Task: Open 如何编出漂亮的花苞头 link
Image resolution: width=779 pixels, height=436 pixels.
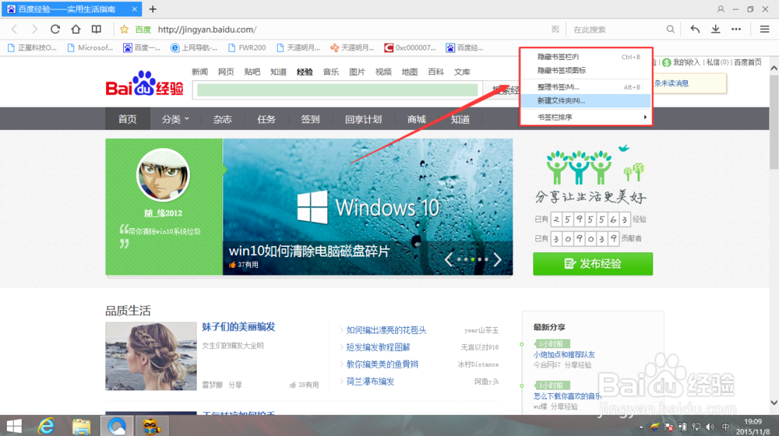Action: tap(386, 330)
